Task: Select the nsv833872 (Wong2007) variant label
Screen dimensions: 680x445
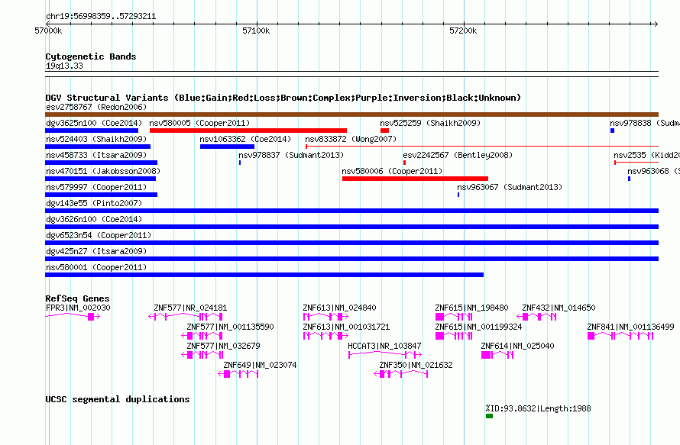Action: point(351,139)
